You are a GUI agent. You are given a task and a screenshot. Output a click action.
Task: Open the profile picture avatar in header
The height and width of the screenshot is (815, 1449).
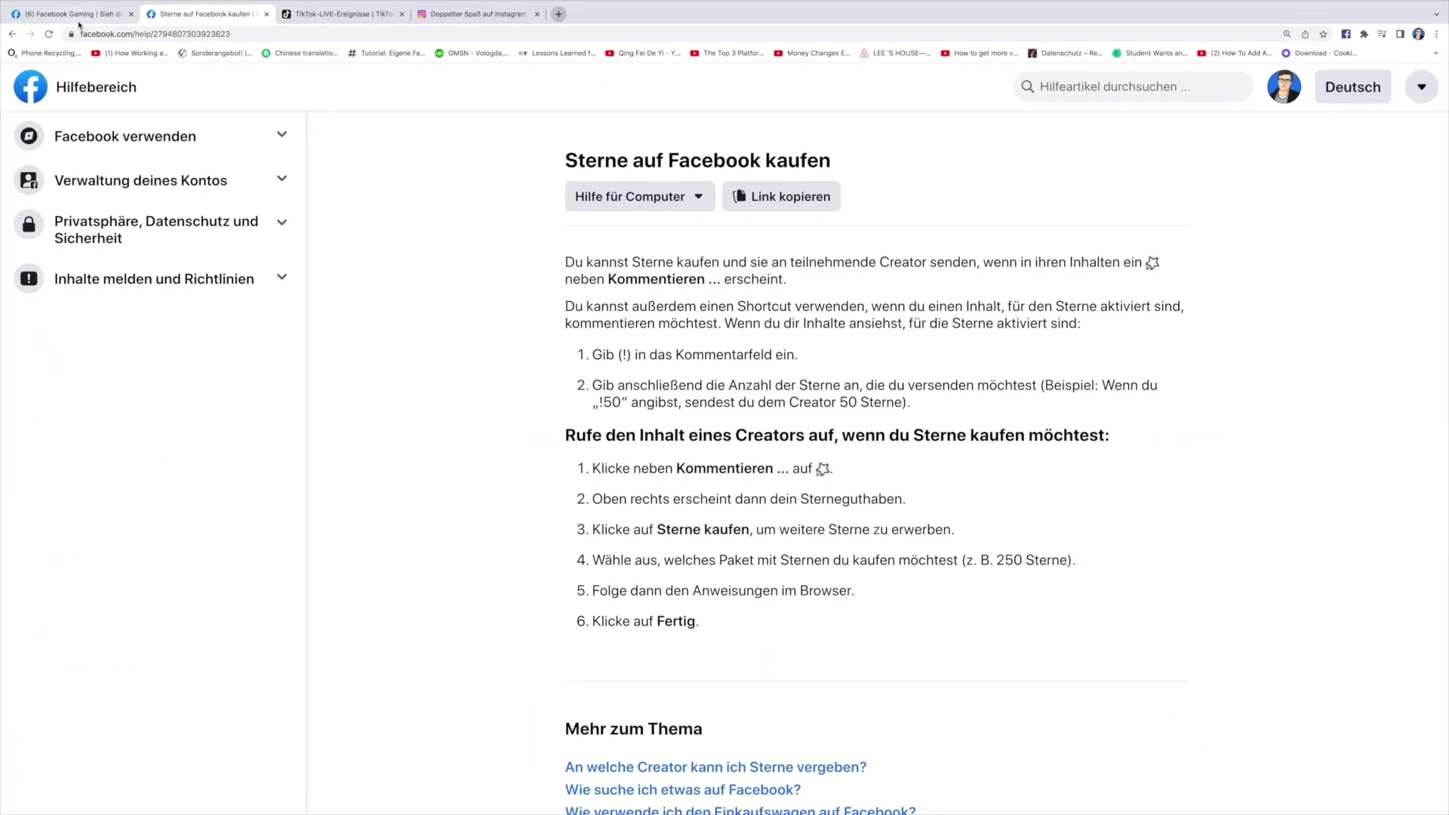coord(1284,87)
